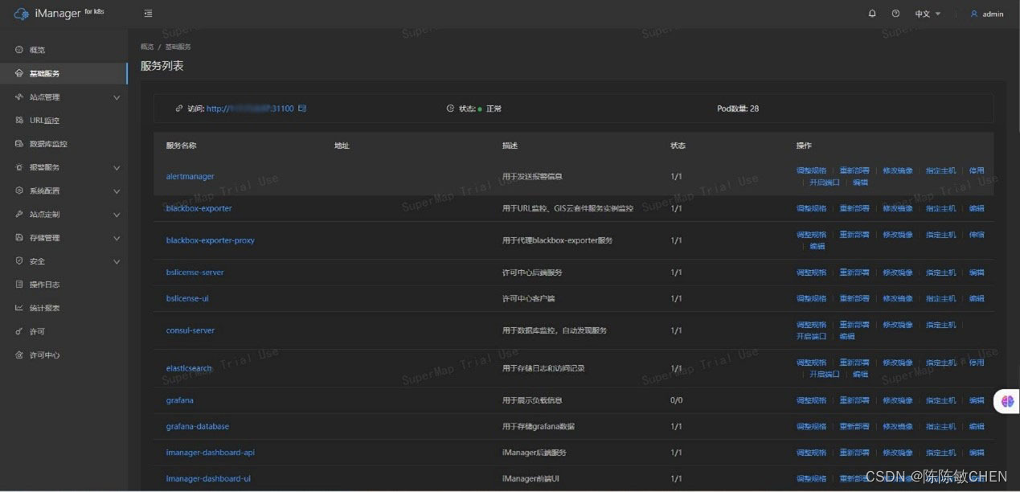The height and width of the screenshot is (492, 1020).
Task: Click description 许可中心后端服务
Action: (x=532, y=273)
